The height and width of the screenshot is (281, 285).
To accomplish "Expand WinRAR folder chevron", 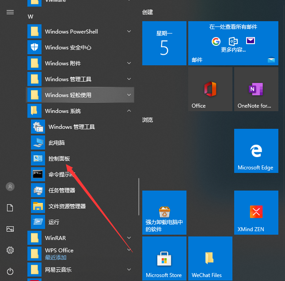I will (x=129, y=238).
